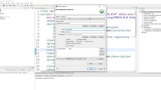Enable Resolve Workspace artifacts checkbox
The image size is (161, 90).
pos(66,43)
